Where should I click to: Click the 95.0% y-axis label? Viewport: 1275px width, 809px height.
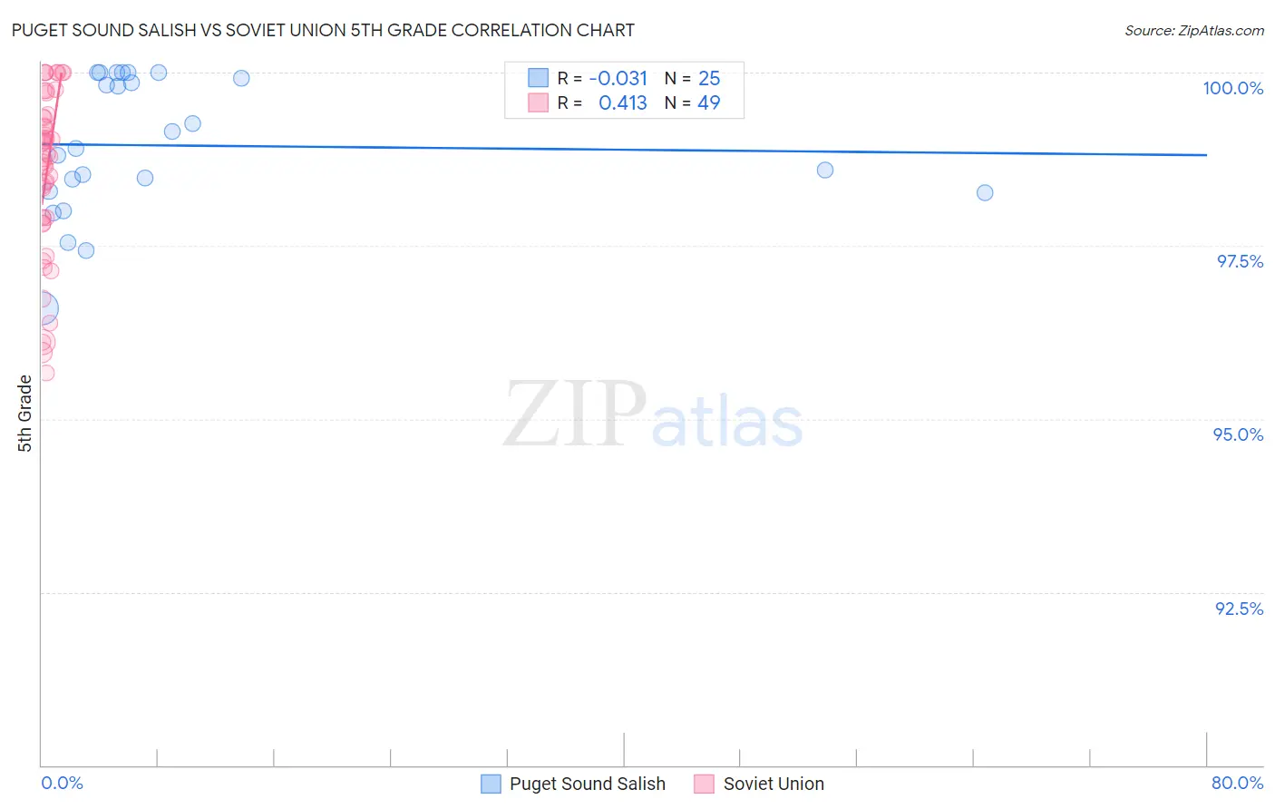(x=1238, y=434)
